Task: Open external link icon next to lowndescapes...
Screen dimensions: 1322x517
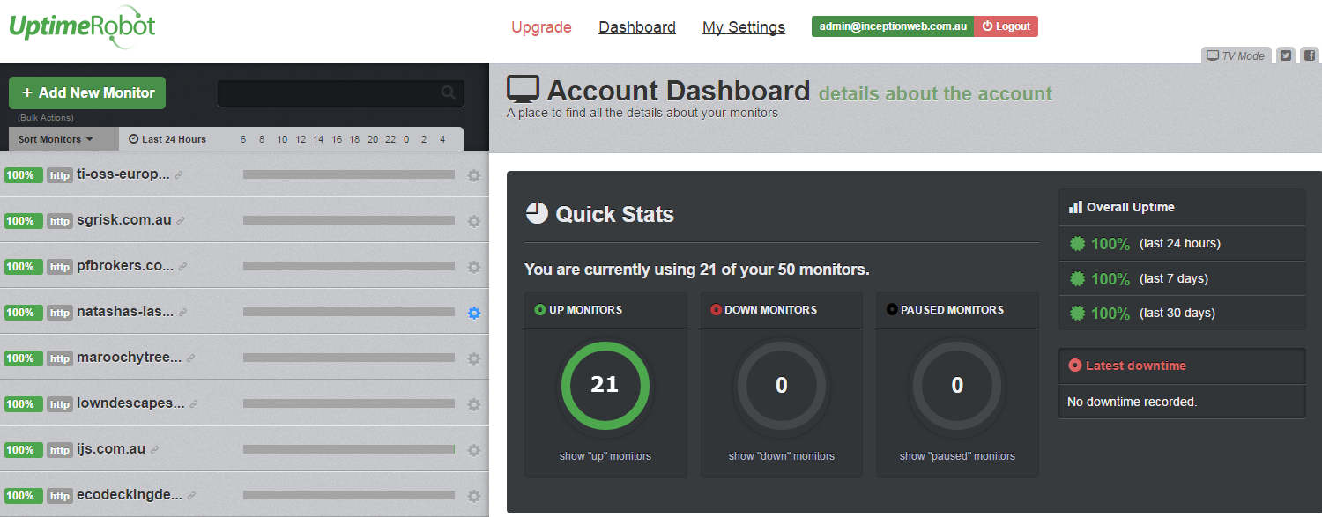Action: pyautogui.click(x=194, y=404)
